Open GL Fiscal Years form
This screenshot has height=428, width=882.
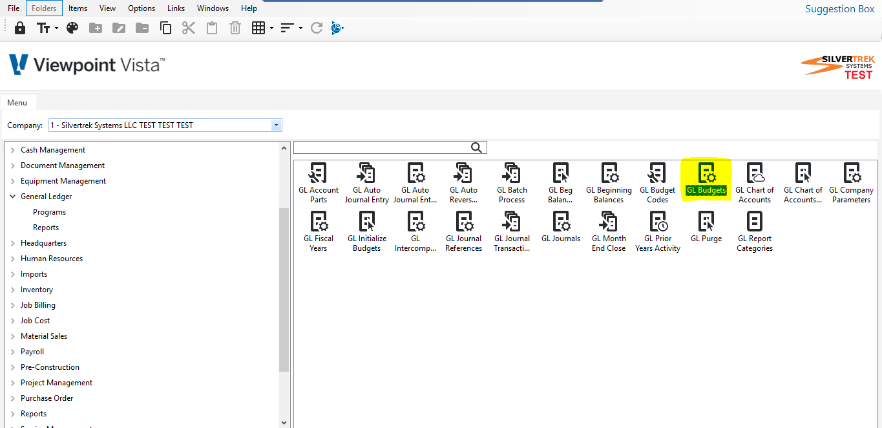pos(319,231)
